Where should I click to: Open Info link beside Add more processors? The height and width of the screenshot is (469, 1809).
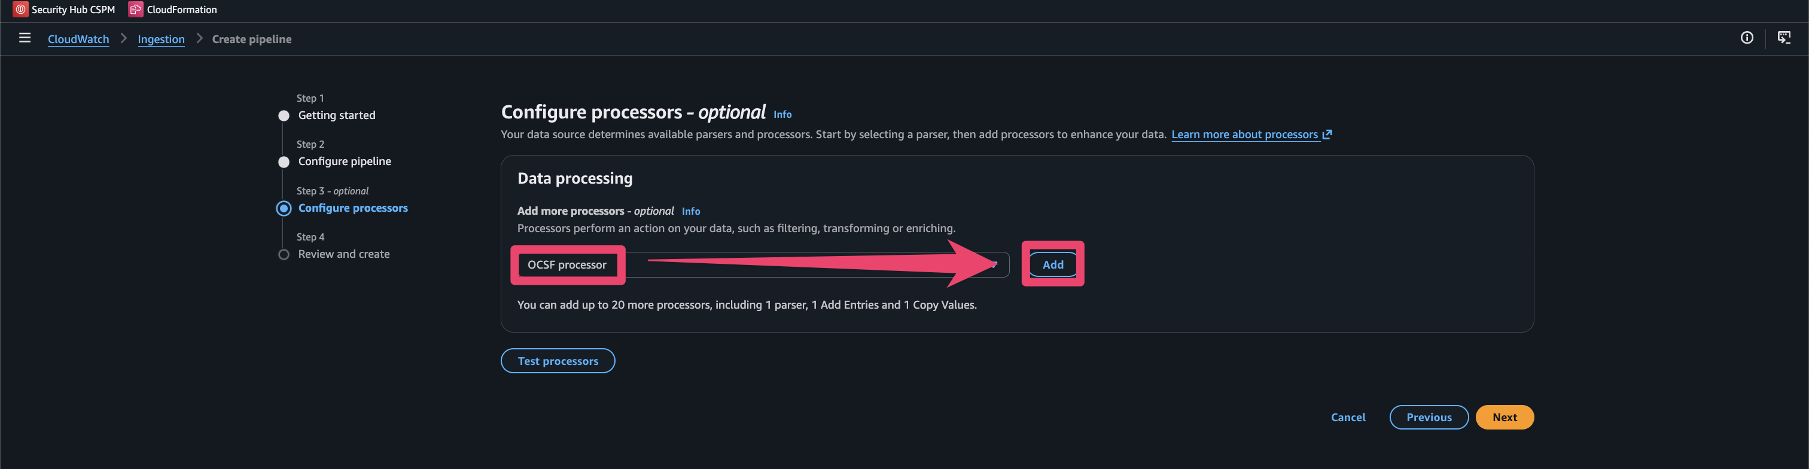tap(690, 211)
